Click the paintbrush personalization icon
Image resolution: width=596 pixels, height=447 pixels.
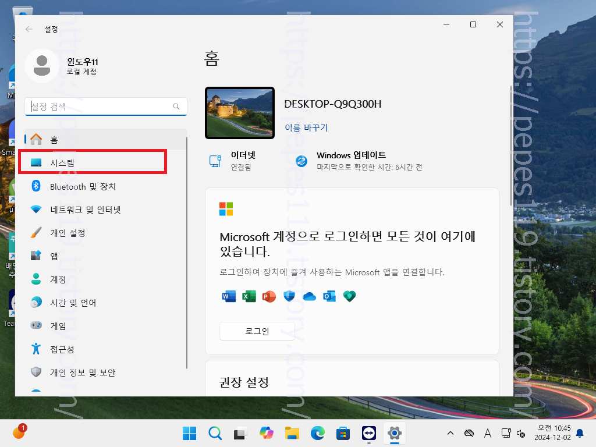36,232
